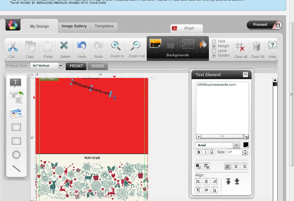Viewport: 294px width, 201px height.
Task: Decrease the font size with the down stepper
Action: (x=245, y=154)
